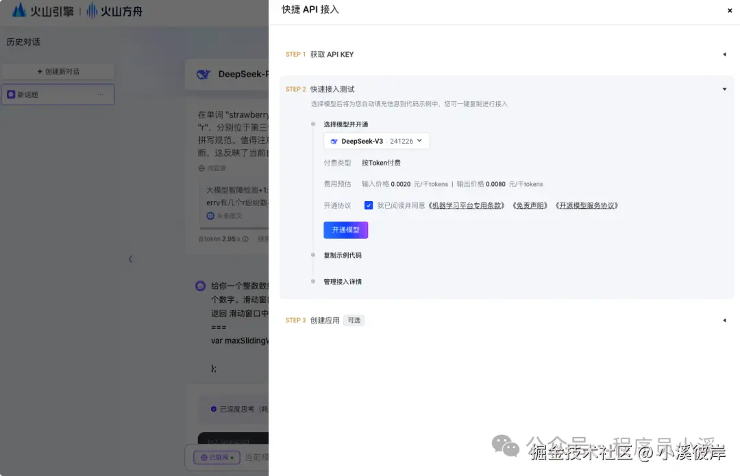Click the chat icon beside 新话题
Screen dimensions: 740x476
[x=10, y=94]
